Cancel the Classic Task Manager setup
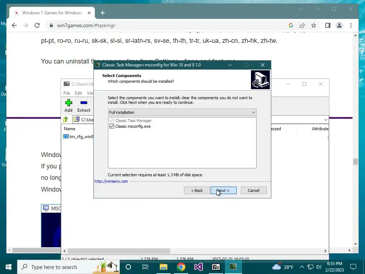 pyautogui.click(x=254, y=191)
